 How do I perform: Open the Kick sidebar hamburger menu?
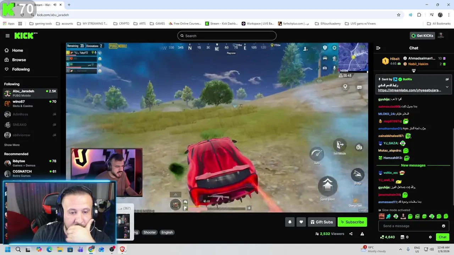tap(7, 36)
